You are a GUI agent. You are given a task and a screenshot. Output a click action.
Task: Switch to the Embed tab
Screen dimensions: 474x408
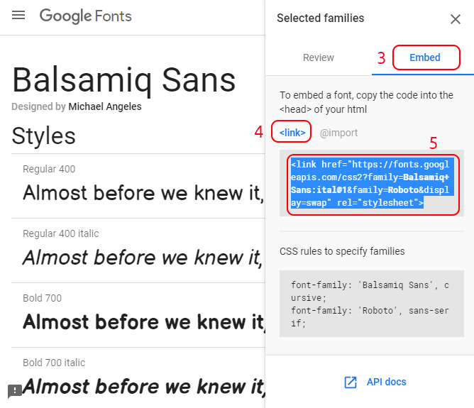(425, 57)
